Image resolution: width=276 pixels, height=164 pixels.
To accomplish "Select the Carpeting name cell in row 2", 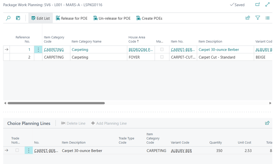I will (x=98, y=57).
